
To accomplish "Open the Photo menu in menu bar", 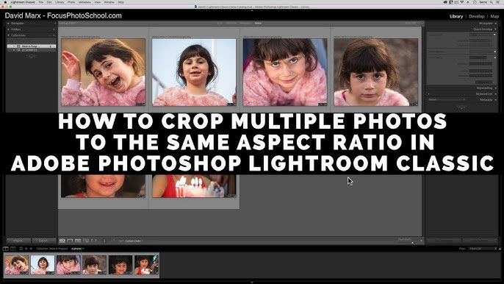I will coord(71,2).
